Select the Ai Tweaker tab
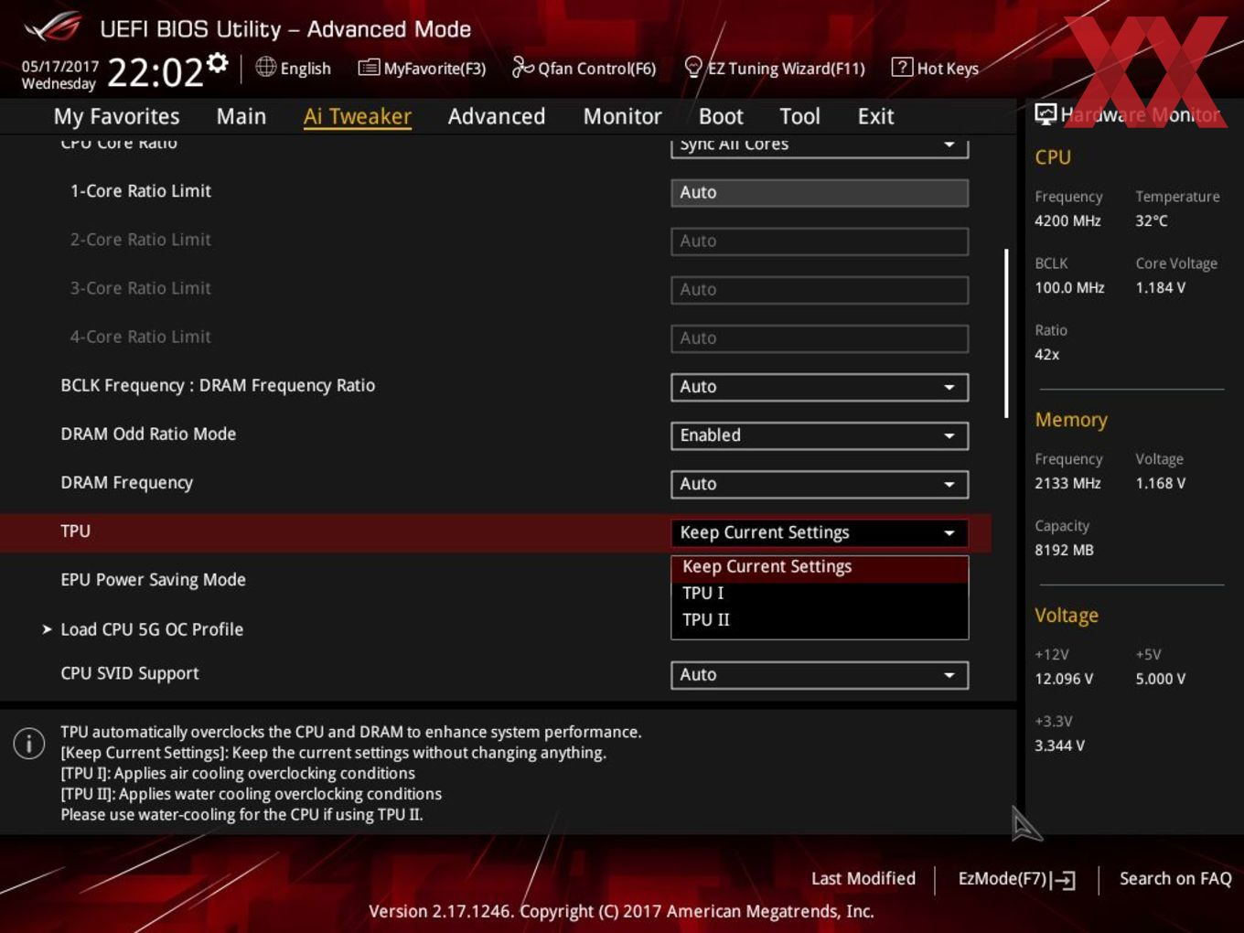The width and height of the screenshot is (1244, 933). click(x=358, y=116)
